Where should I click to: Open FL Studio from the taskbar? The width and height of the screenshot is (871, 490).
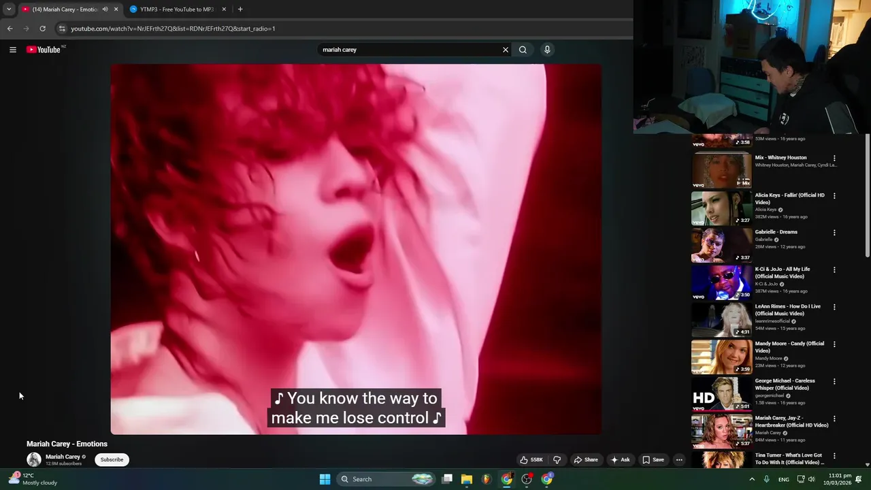tap(487, 479)
